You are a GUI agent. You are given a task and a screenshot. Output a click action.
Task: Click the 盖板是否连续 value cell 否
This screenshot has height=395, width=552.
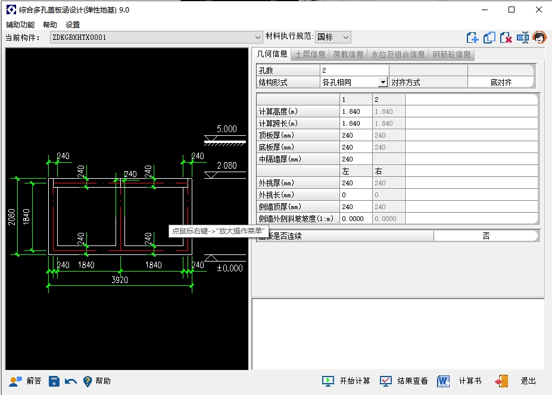point(485,236)
